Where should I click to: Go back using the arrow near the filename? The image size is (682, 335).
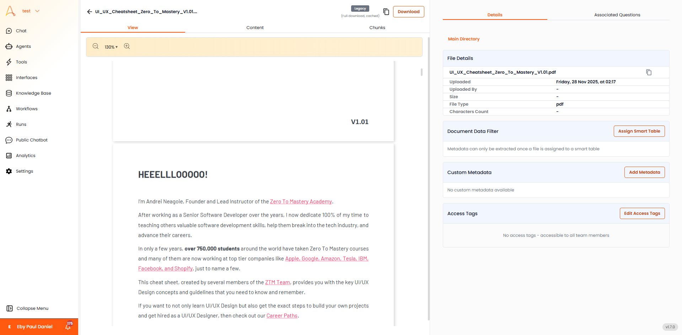coord(90,12)
